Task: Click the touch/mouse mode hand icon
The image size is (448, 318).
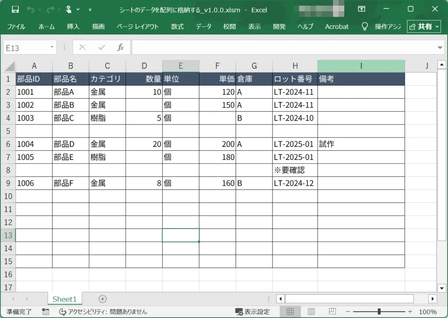Action: (x=69, y=9)
